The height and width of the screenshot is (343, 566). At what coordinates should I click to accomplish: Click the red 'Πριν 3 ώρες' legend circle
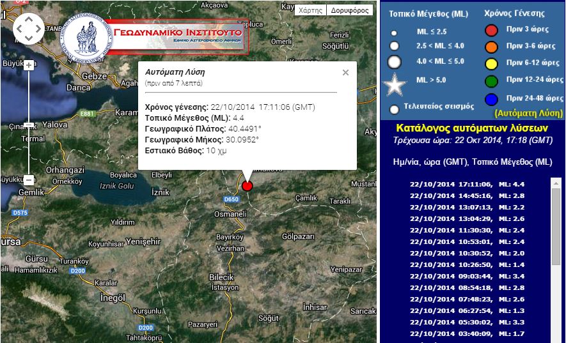point(491,30)
